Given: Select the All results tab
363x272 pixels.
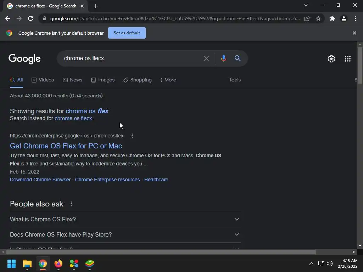Looking at the screenshot, I should coord(16,80).
